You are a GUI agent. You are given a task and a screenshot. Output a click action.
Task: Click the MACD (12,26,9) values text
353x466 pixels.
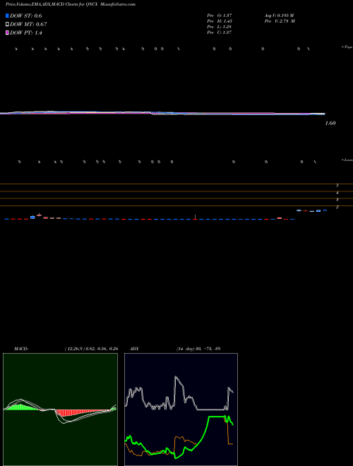[91, 349]
